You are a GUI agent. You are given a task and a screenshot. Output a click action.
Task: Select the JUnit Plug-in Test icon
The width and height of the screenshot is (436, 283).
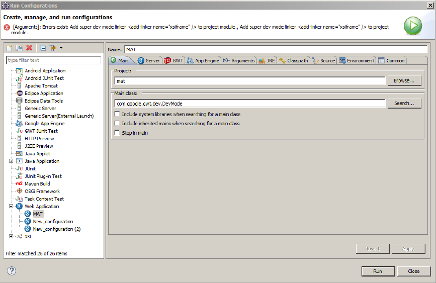(19, 176)
